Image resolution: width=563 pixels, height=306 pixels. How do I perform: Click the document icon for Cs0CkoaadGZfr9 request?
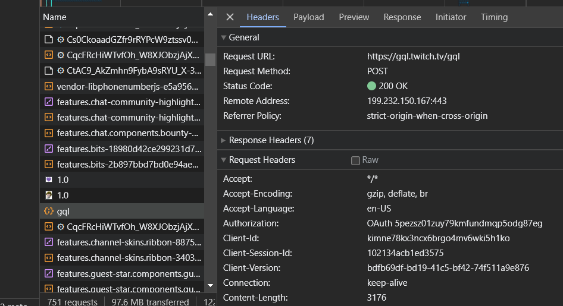(49, 40)
